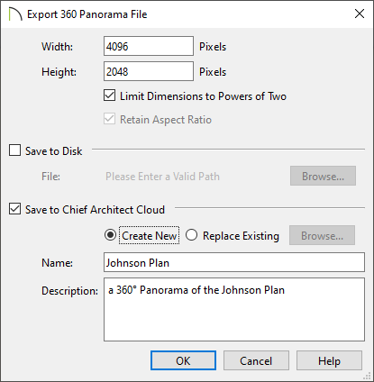Select the Replace Existing radio option

pos(191,235)
